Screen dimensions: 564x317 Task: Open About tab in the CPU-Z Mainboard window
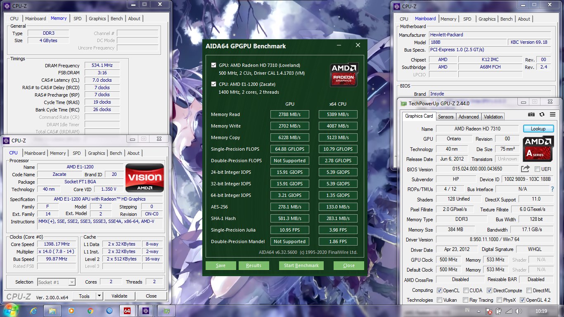point(524,19)
